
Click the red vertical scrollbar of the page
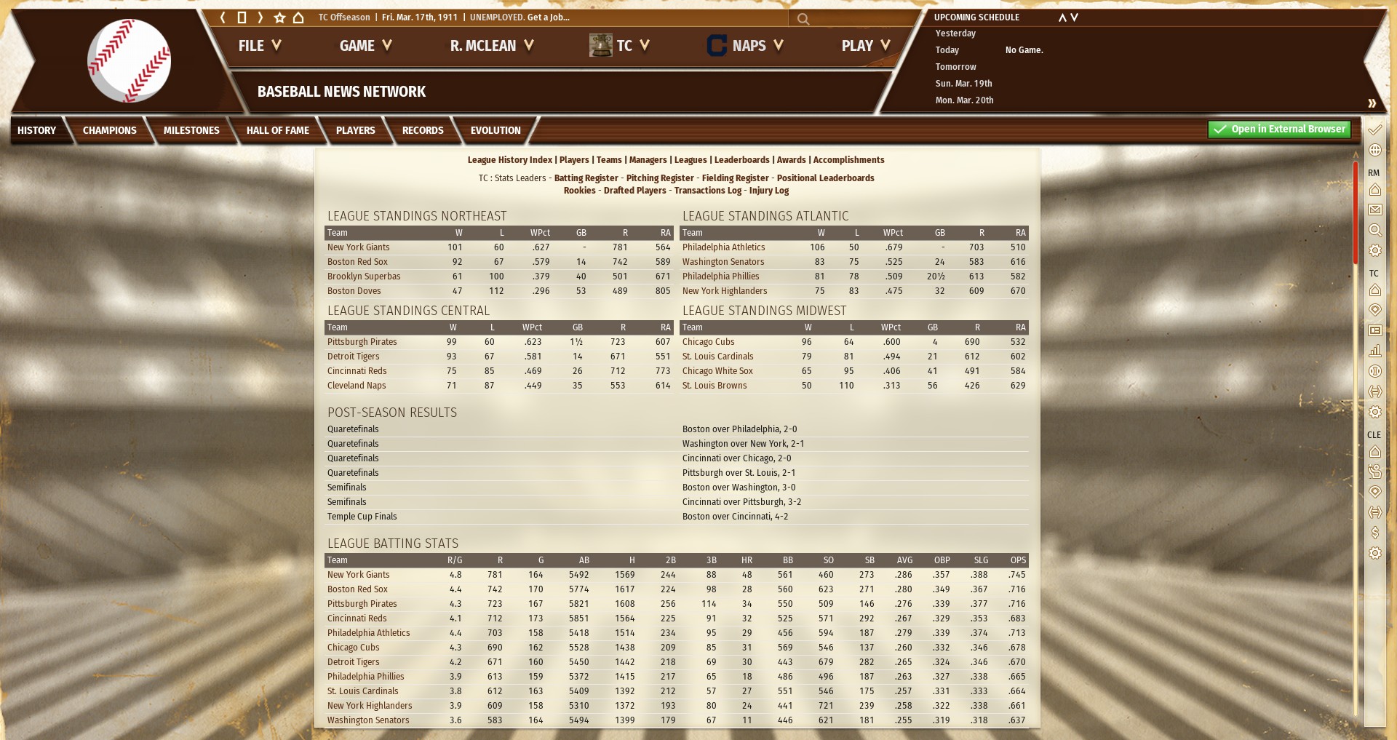click(x=1356, y=212)
